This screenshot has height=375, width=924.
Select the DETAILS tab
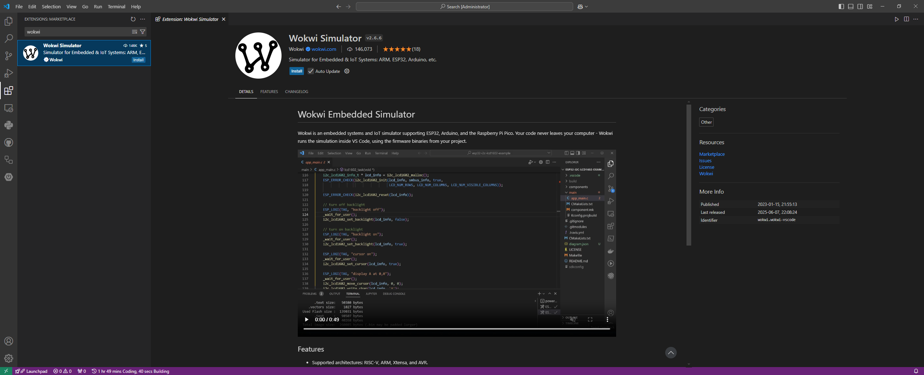coord(246,92)
